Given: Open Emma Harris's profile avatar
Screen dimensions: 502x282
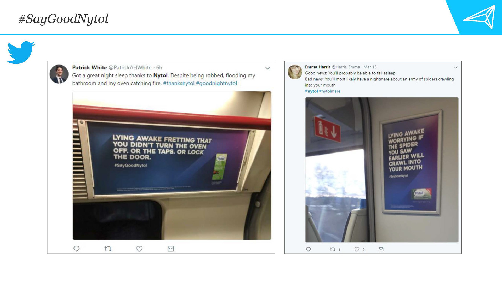Looking at the screenshot, I should 295,72.
